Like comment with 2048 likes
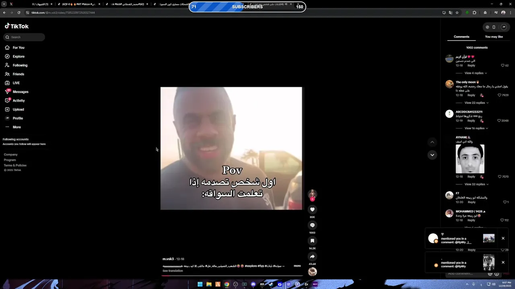Viewport: 515px width, 289px height. (x=499, y=121)
